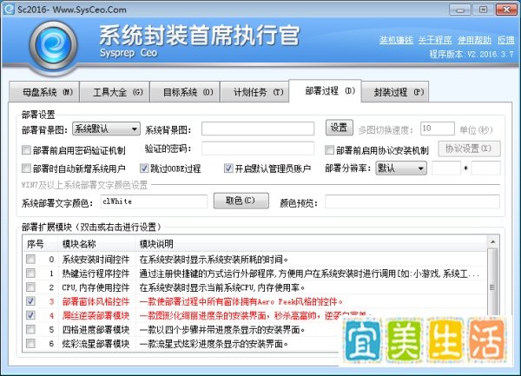Screen dimensions: 521x376
Task: Click the 颜色预览 color preview box
Action: 412,201
